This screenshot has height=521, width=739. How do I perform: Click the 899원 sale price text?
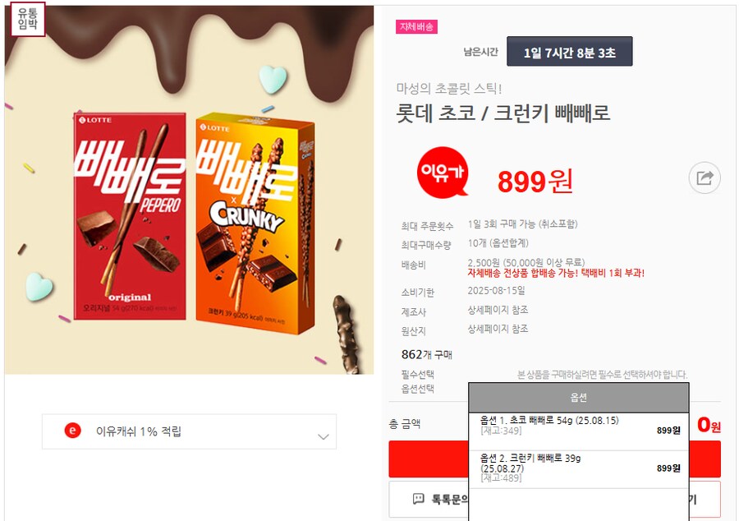point(535,182)
